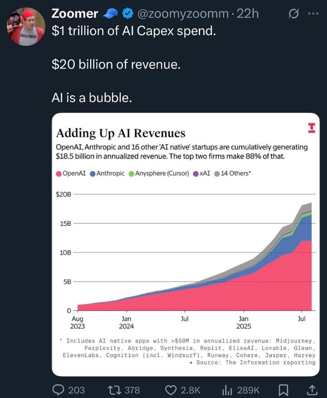Share the tweet using the upload arrow icon
The image size is (327, 398).
[311, 390]
